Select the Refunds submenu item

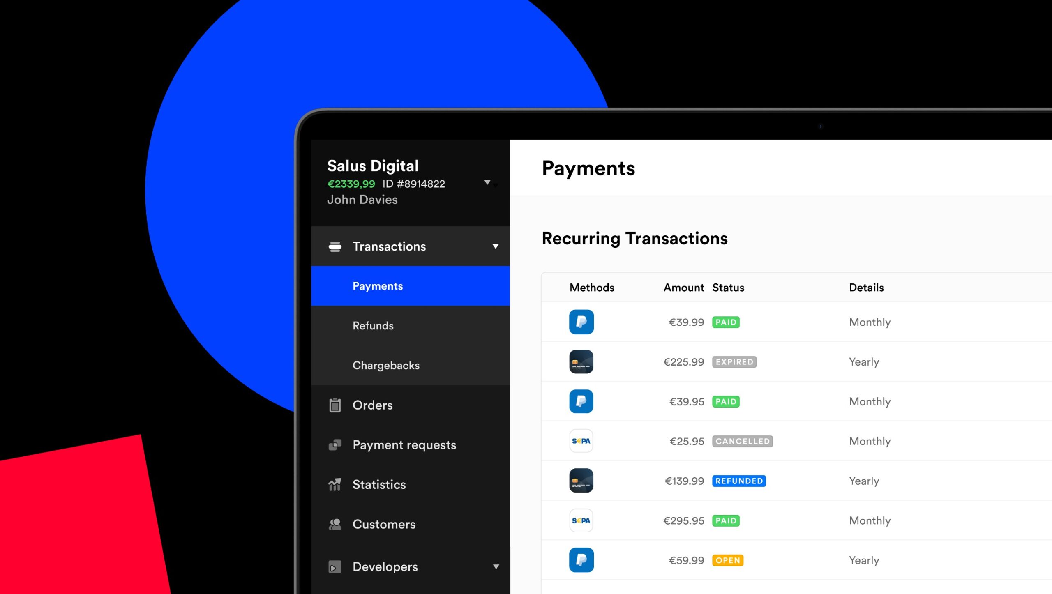click(373, 325)
